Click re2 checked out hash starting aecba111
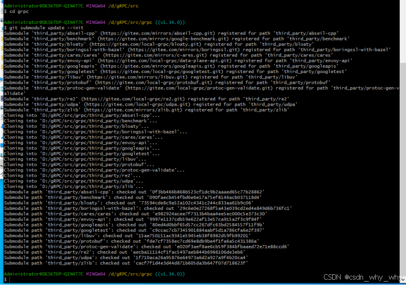The height and width of the screenshot is (285, 406). (188, 252)
